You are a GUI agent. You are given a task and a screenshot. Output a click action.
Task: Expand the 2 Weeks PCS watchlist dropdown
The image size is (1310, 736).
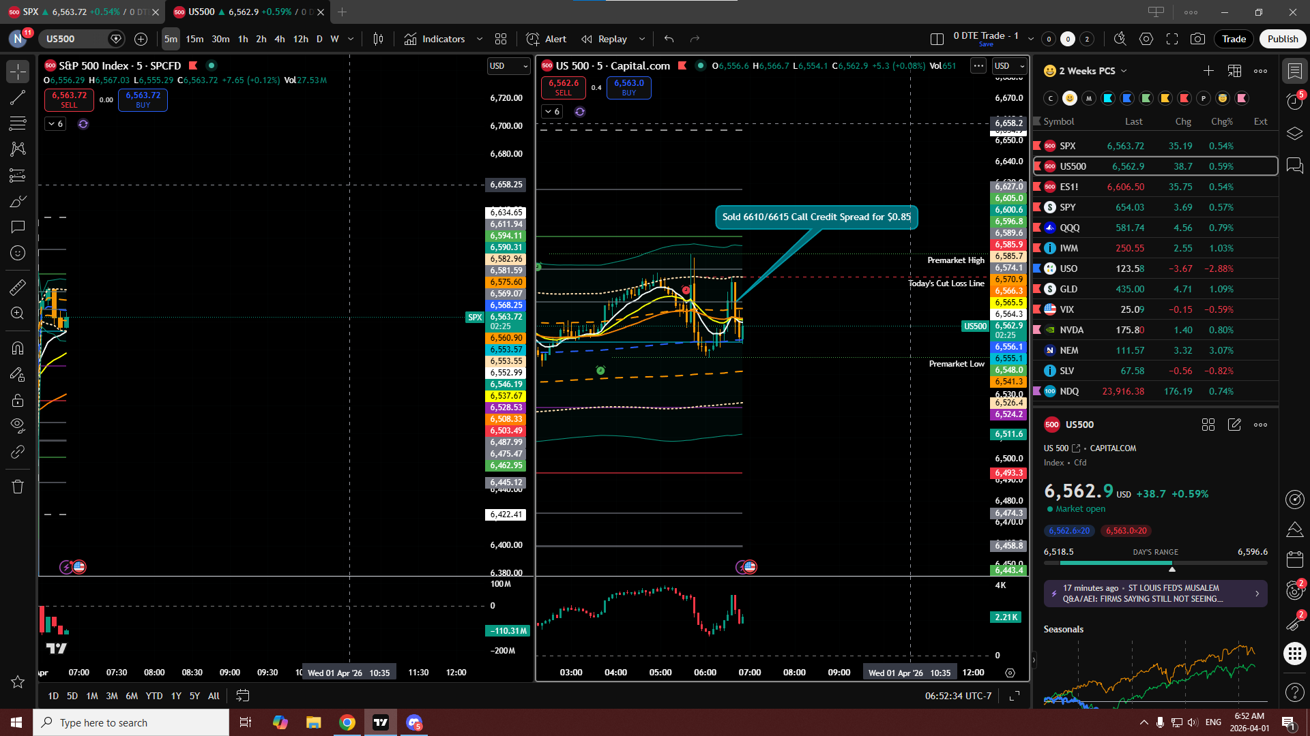(x=1124, y=71)
